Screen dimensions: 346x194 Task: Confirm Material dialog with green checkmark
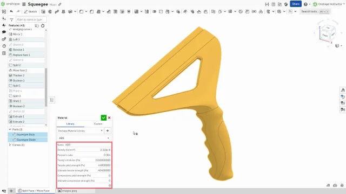tap(103, 117)
